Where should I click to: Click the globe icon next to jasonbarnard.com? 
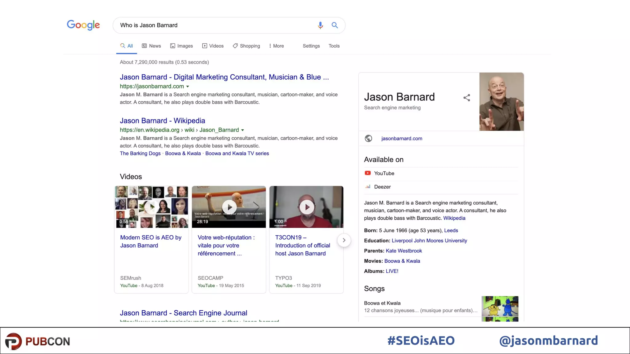[368, 139]
